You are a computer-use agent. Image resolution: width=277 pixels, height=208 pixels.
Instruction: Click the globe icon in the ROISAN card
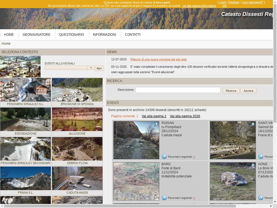pos(164,157)
